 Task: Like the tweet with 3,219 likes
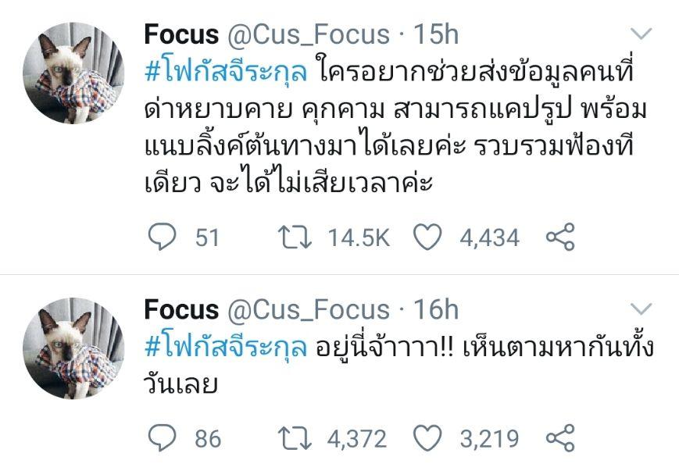click(x=427, y=437)
